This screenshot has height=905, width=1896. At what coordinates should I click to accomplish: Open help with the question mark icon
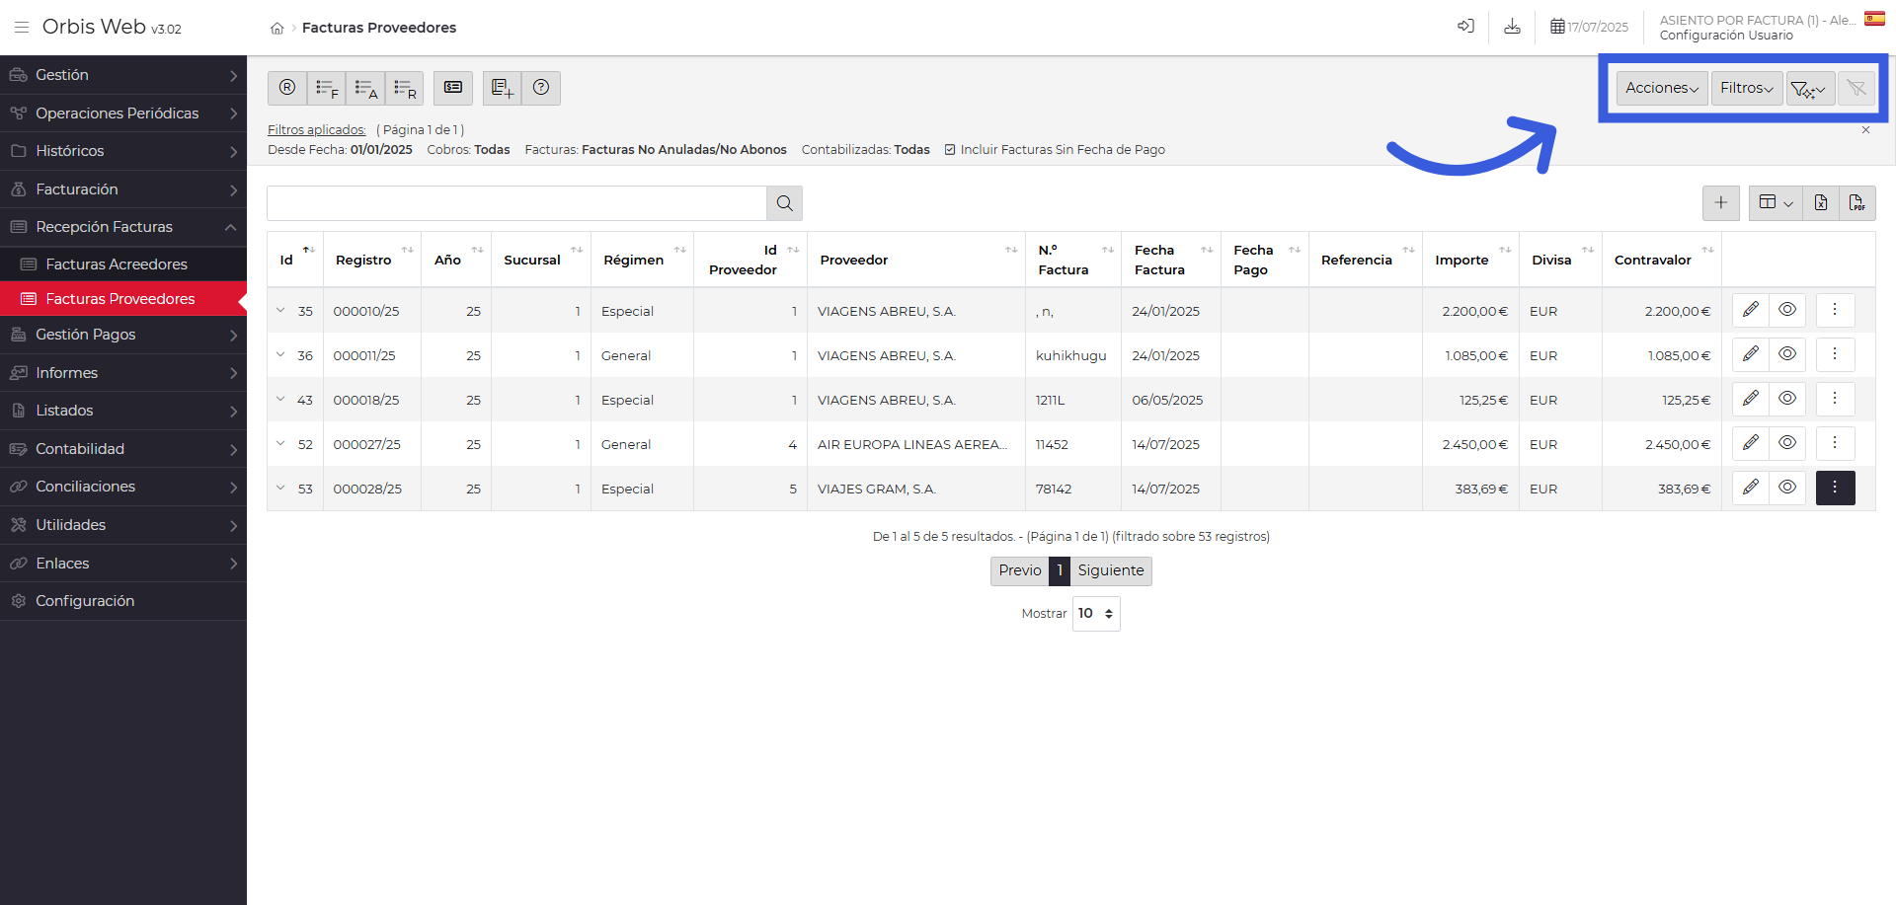[x=541, y=88]
